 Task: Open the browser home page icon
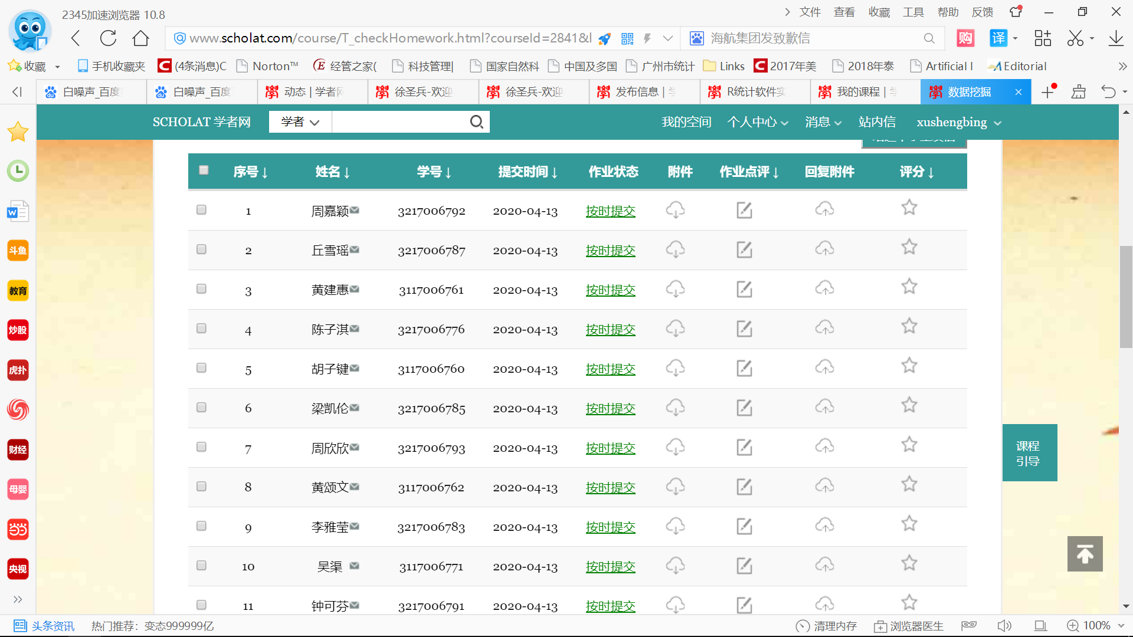coord(140,38)
